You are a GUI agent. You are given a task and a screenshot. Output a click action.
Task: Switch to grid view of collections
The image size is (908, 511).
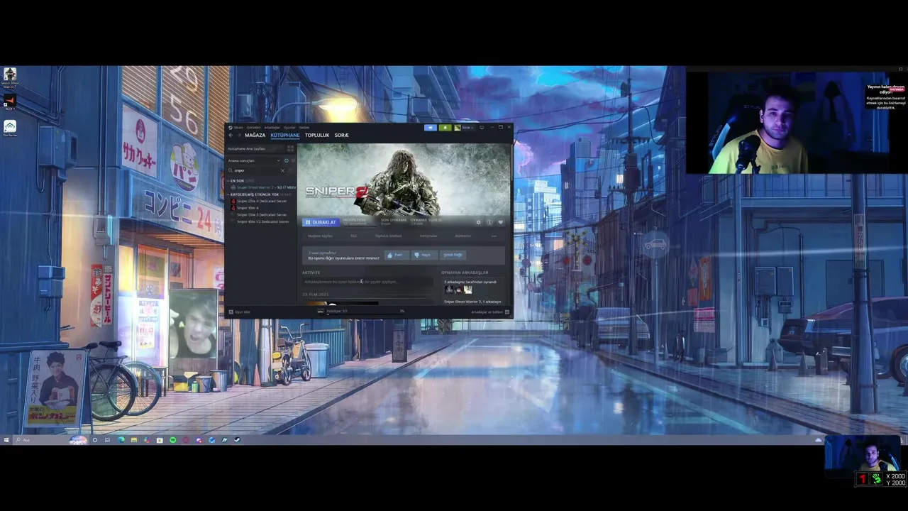[x=290, y=149]
